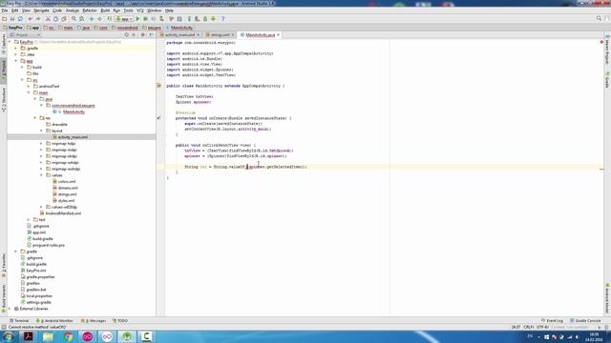Click the Project panel settings gear icon
The width and height of the screenshot is (611, 343).
(142, 35)
